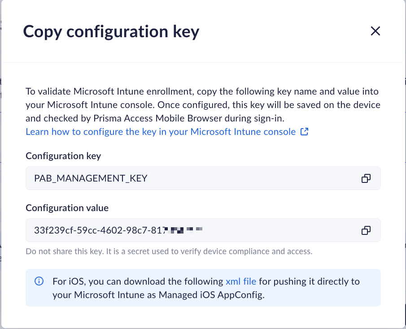Click the 33f239cf configuration value text
Viewport: 406px width, 329px height.
click(99, 230)
